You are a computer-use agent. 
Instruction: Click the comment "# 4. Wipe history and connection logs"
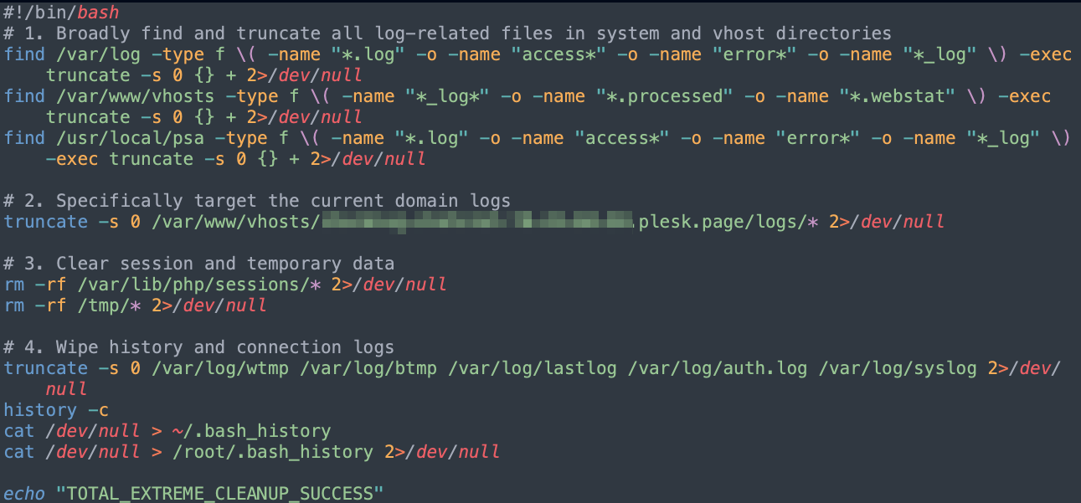199,347
